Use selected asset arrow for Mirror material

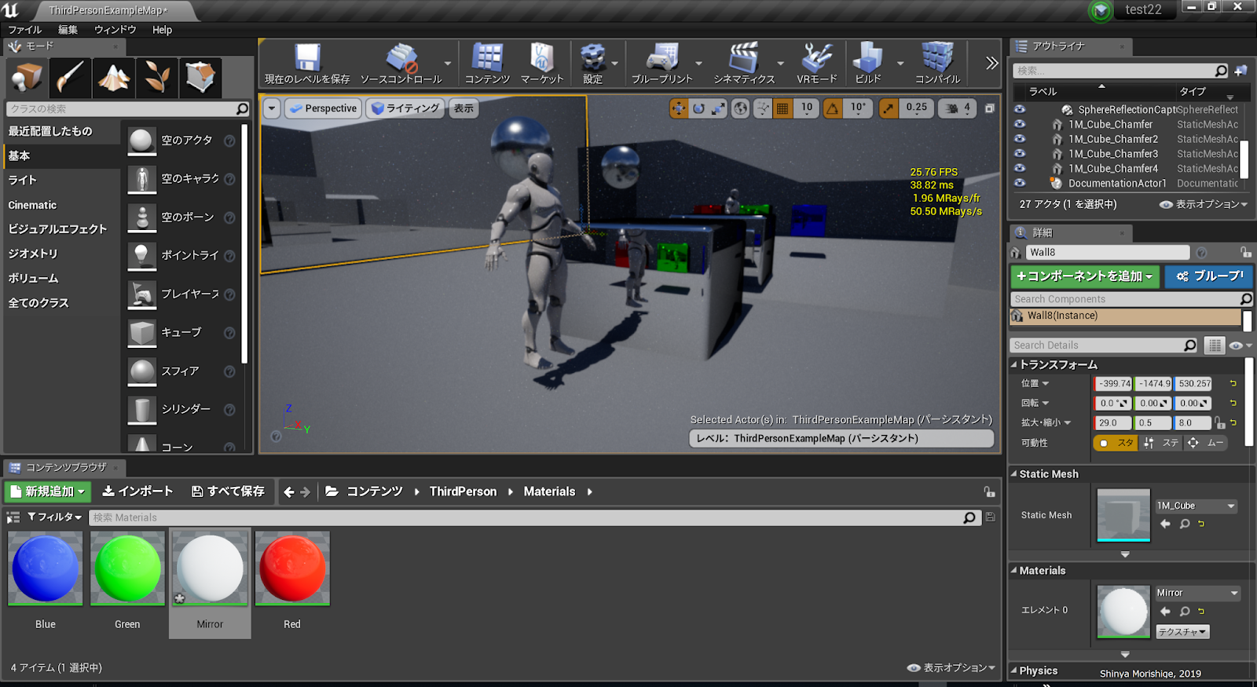click(1165, 611)
